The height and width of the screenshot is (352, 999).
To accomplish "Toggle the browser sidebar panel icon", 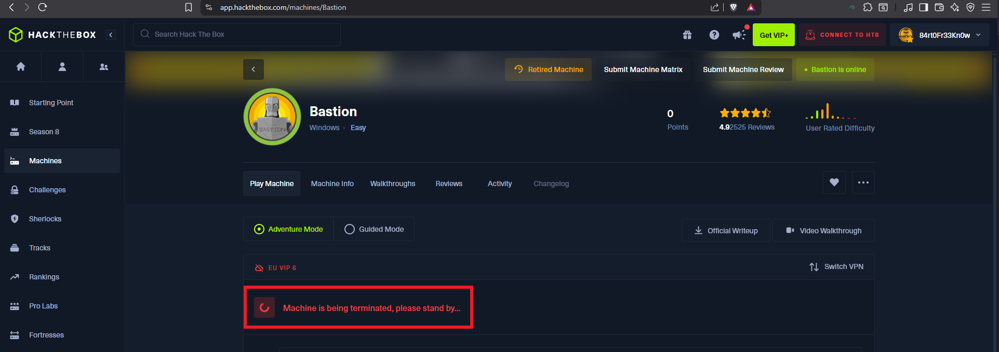I will point(924,7).
